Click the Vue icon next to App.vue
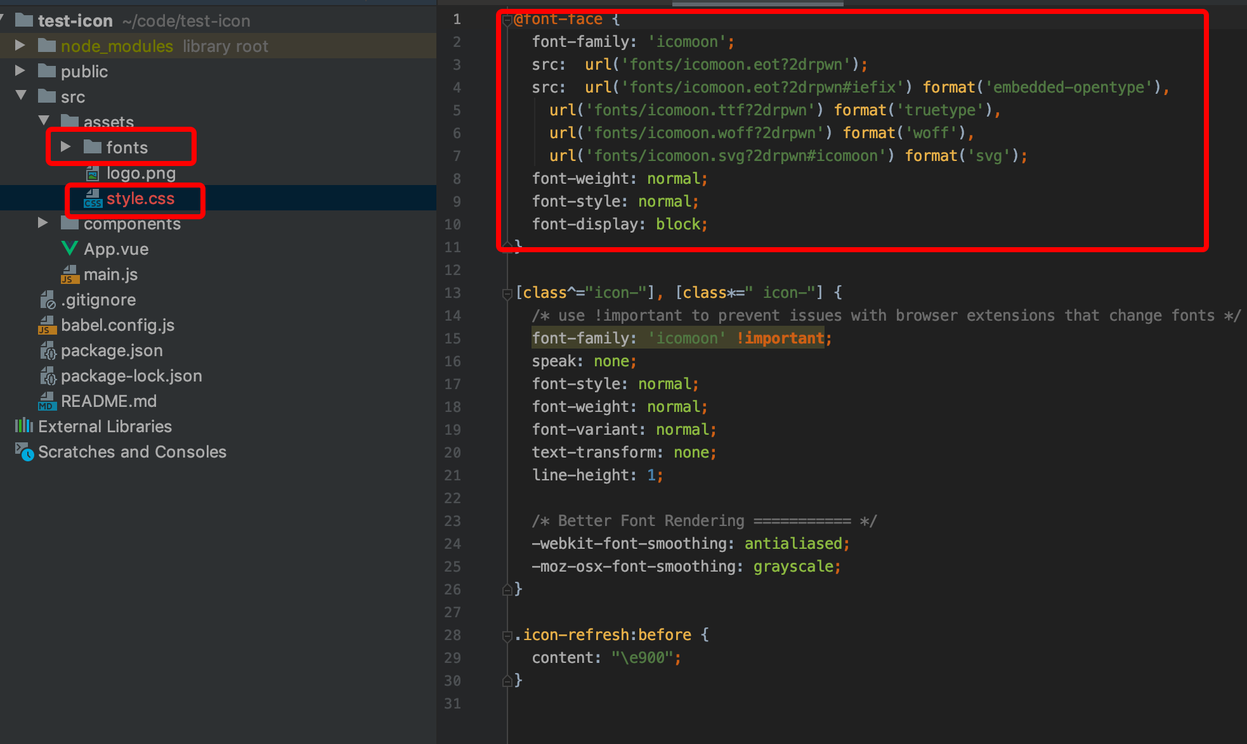 70,248
